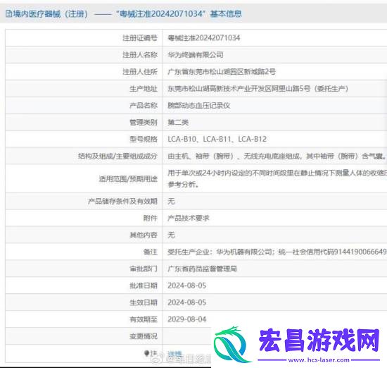Screen dimensions: 387x368
Task: Click the 管理类别 label
Action: pyautogui.click(x=144, y=122)
